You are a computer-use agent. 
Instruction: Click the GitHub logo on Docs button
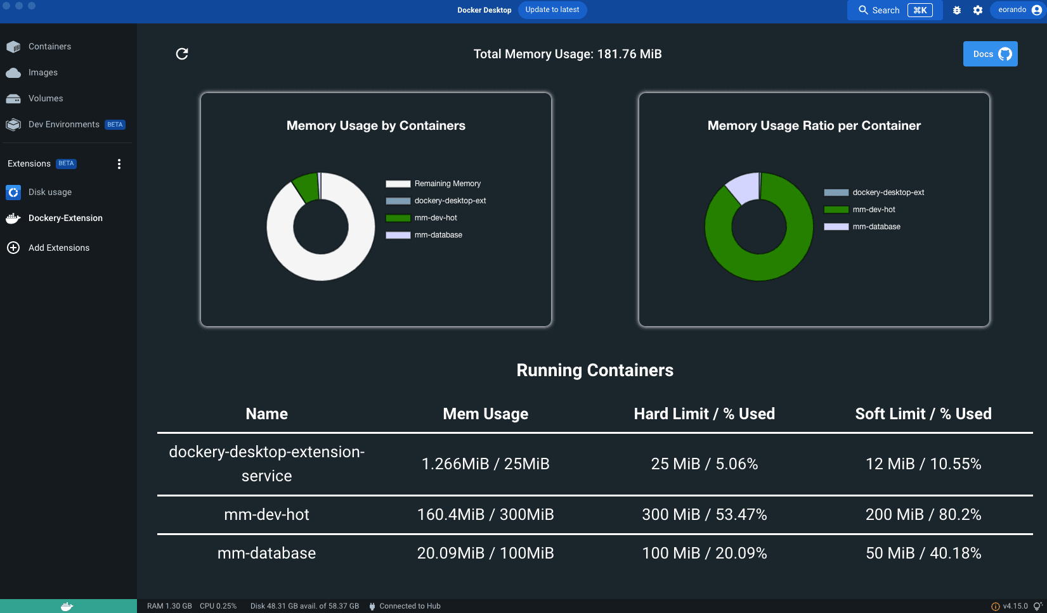point(1005,54)
